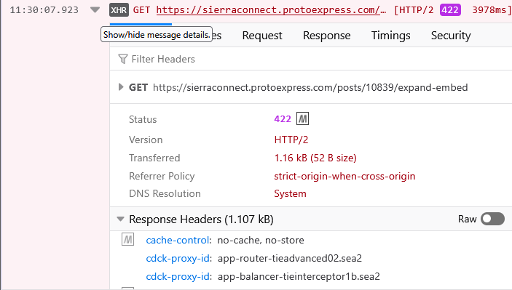The image size is (512, 290).
Task: Toggle the Raw headers switch
Action: (x=492, y=219)
